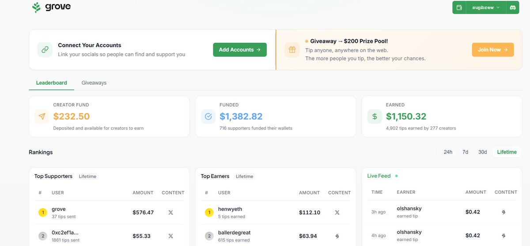The height and width of the screenshot is (246, 530).
Task: Select the 24h rankings range
Action: click(448, 152)
